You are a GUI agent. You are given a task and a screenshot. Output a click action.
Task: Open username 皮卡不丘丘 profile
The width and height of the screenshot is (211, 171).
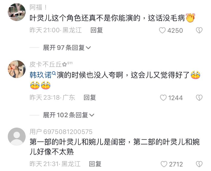click(45, 64)
